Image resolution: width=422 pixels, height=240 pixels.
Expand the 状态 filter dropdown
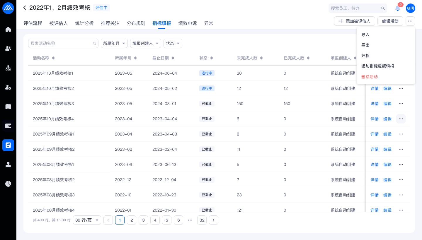tap(173, 43)
